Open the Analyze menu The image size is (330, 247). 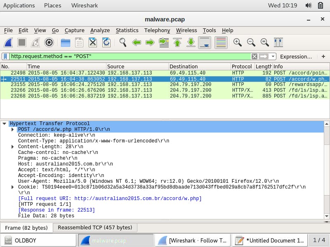tap(100, 30)
